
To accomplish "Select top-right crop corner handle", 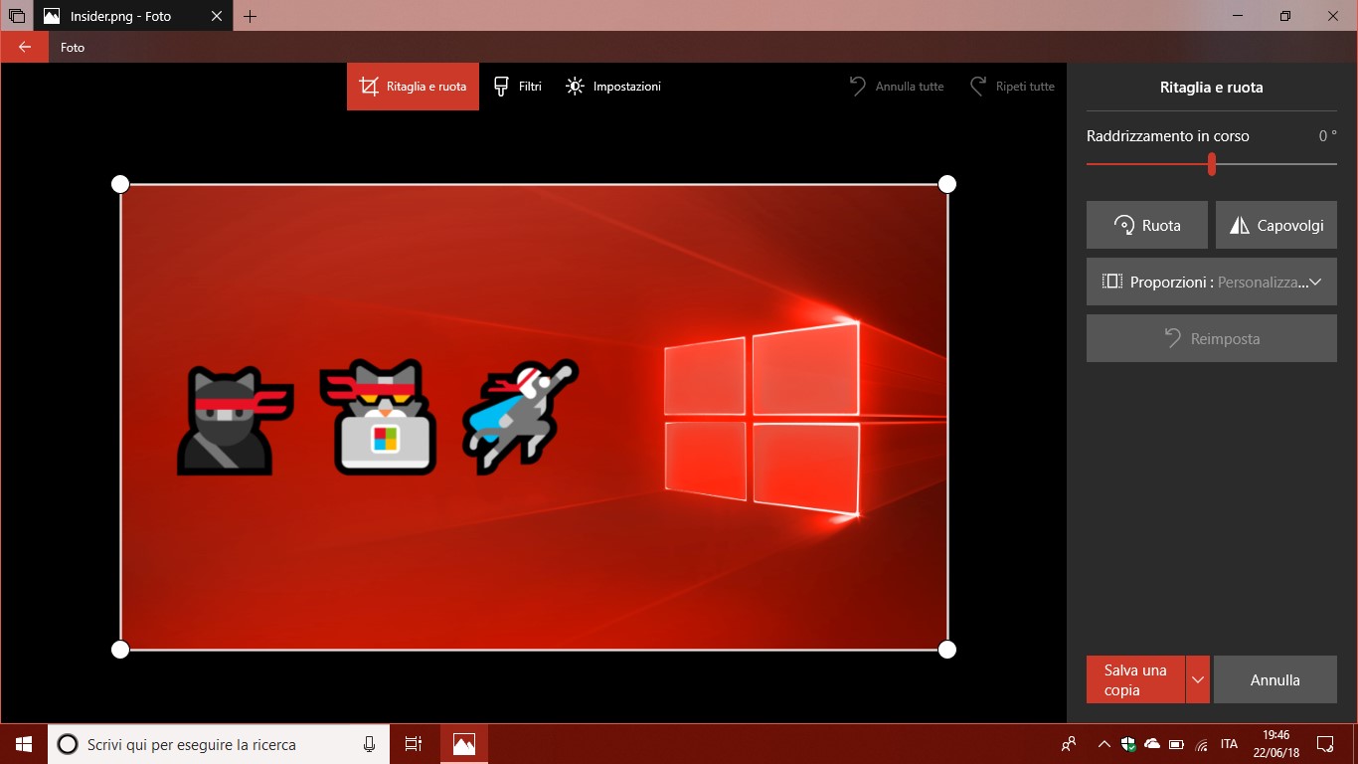I will [x=947, y=184].
